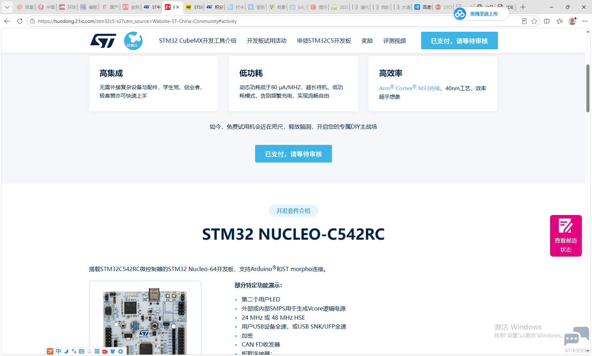Open the favorites list
Viewport: 592px width, 356px height.
tap(560, 21)
